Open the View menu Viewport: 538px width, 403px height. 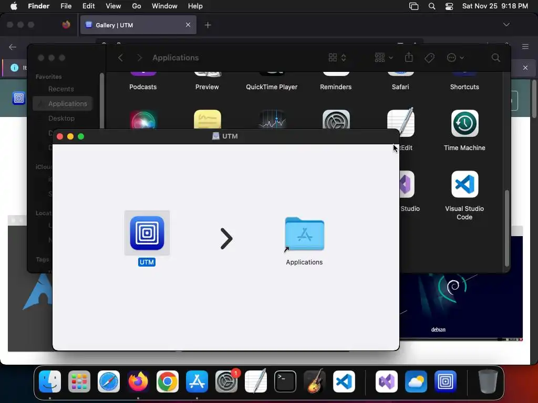(113, 6)
